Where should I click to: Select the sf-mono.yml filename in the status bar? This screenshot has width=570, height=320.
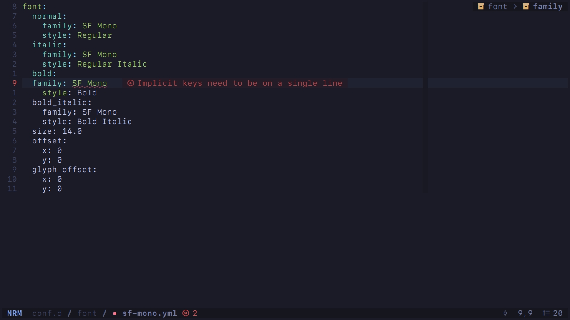pyautogui.click(x=149, y=313)
